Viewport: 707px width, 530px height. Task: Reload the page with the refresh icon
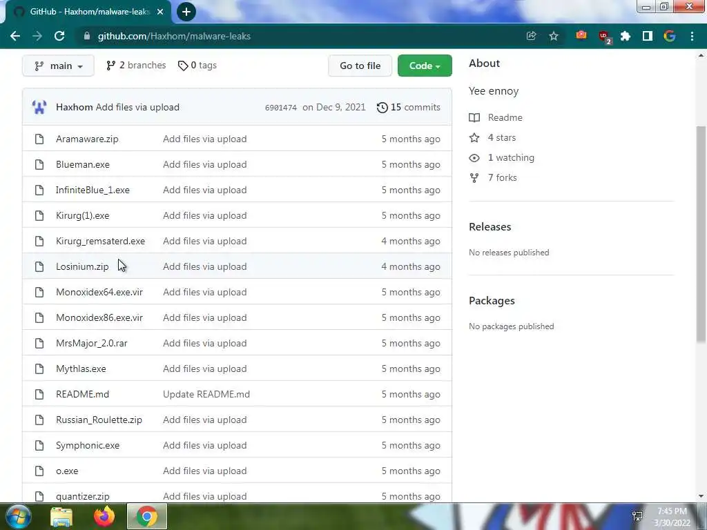(59, 36)
